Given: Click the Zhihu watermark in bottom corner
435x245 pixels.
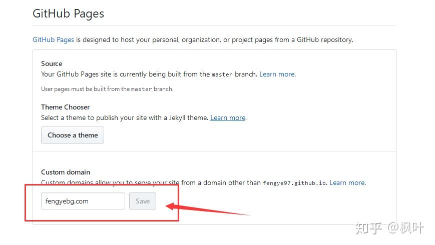Looking at the screenshot, I should pos(389,228).
